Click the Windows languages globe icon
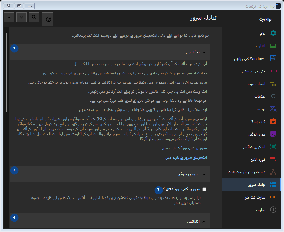Image resolution: width=284 pixels, height=232 pixels. 273,58
